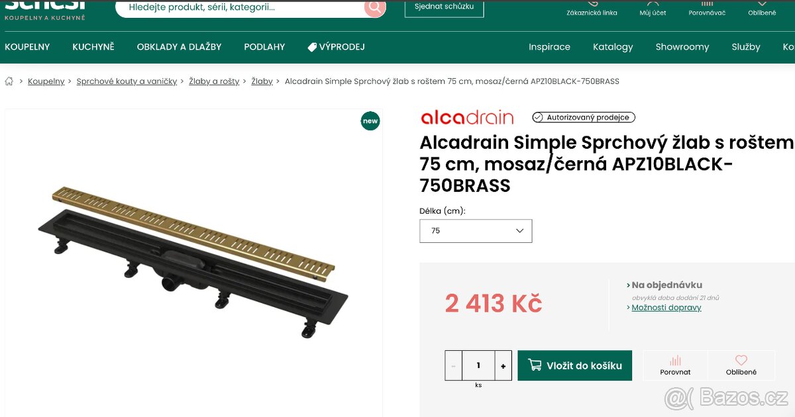
Task: Click the Výprodej sale tag icon
Action: click(x=311, y=46)
